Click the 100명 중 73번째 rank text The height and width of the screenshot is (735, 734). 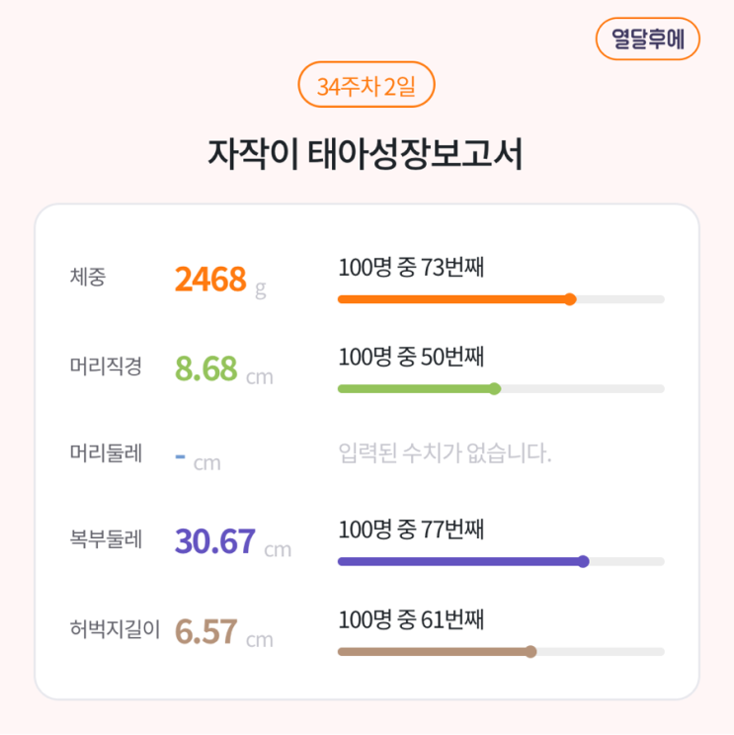pos(410,268)
